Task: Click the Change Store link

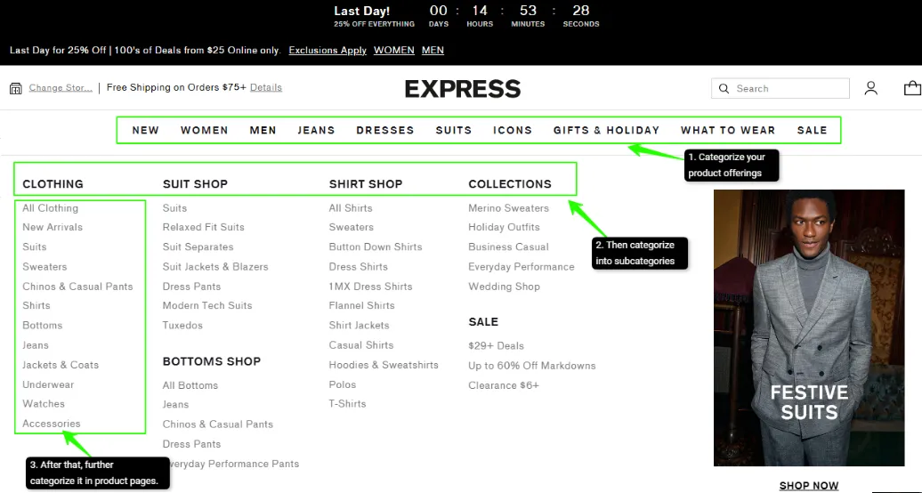Action: (61, 88)
